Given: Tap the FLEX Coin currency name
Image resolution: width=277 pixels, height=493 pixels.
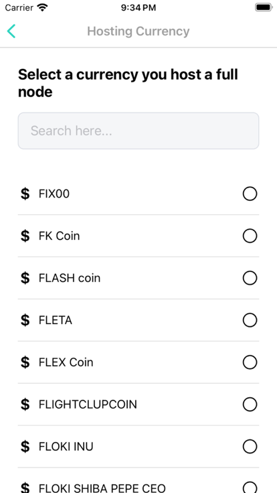Looking at the screenshot, I should [x=66, y=362].
